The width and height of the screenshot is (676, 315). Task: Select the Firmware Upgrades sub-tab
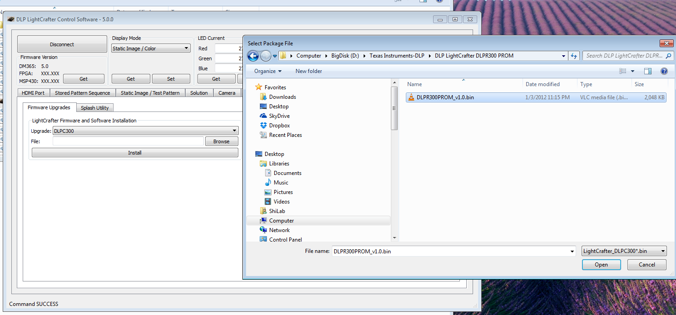49,107
